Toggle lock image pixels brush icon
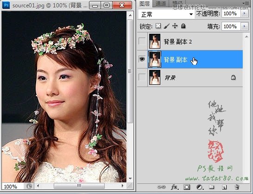The width and height of the screenshot is (253, 194). coord(166,26)
